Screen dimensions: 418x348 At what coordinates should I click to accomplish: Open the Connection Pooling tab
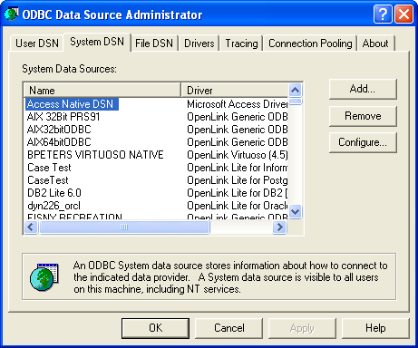coord(310,43)
